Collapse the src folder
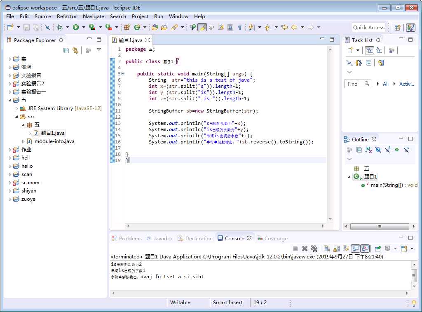 point(16,117)
